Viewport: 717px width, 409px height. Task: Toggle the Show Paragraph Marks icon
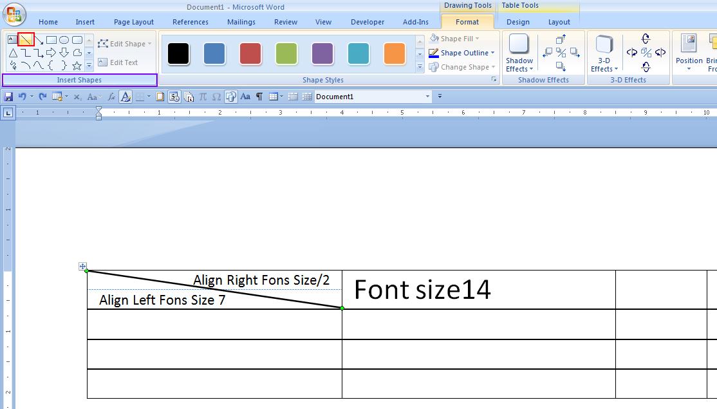259,96
